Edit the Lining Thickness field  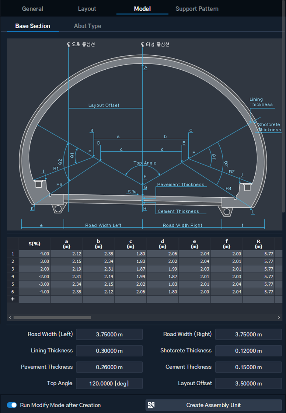[109, 351]
